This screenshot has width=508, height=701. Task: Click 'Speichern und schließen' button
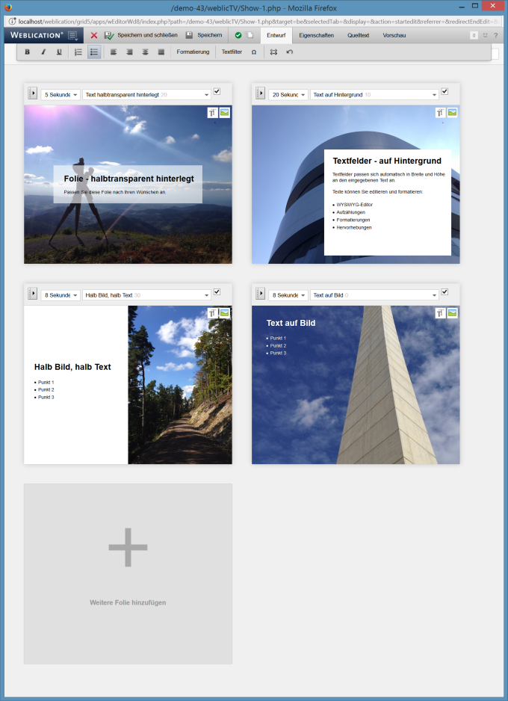(141, 35)
